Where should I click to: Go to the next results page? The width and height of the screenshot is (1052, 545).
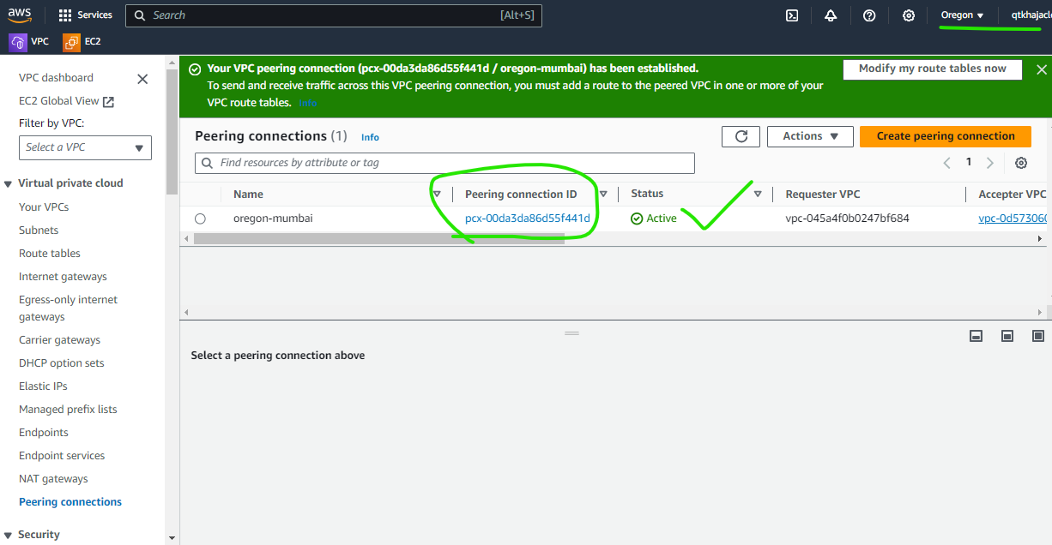990,163
